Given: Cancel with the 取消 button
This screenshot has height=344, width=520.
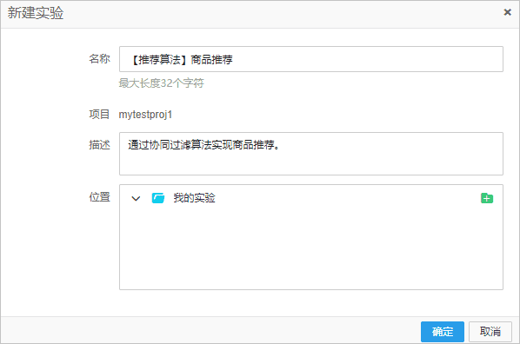Looking at the screenshot, I should [x=490, y=332].
